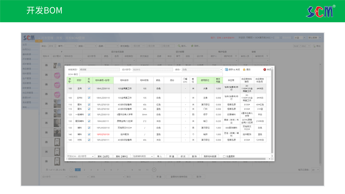Click the SCM logo in the app header
This screenshot has height=194, width=345.
pos(29,38)
